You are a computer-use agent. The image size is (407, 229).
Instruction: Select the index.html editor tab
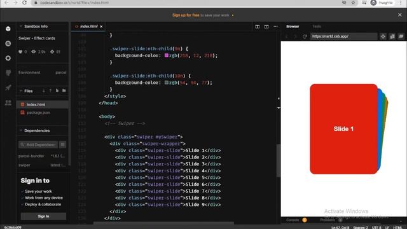coord(88,27)
